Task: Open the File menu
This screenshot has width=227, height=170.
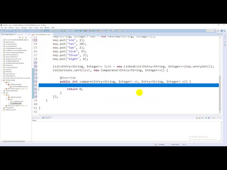Action: pyautogui.click(x=2, y=28)
